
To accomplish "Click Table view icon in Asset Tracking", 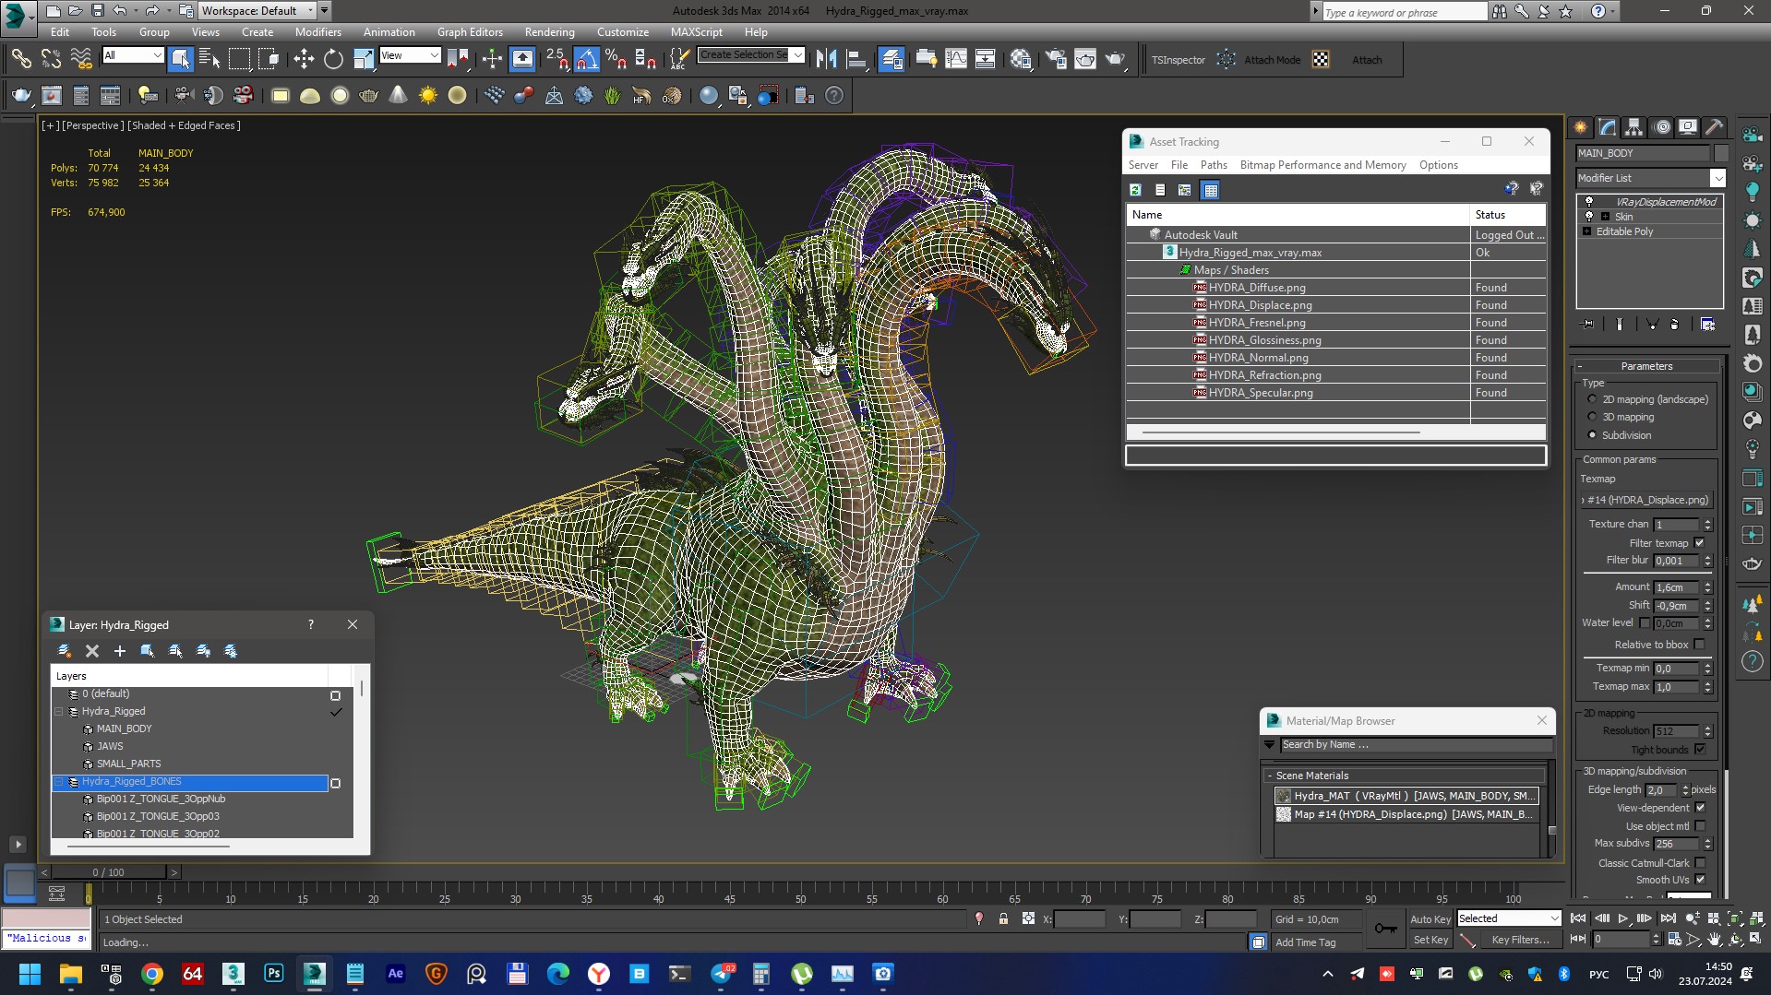I will [1211, 190].
